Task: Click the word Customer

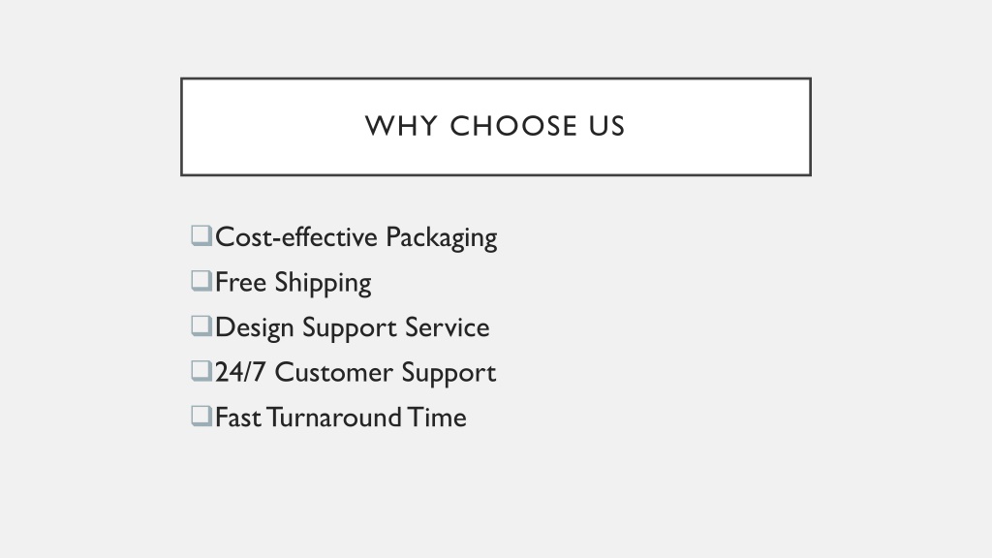Action: (333, 372)
